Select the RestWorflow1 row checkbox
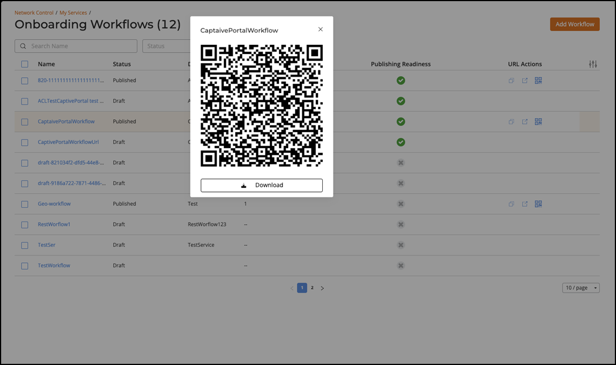The height and width of the screenshot is (365, 616). pyautogui.click(x=24, y=225)
